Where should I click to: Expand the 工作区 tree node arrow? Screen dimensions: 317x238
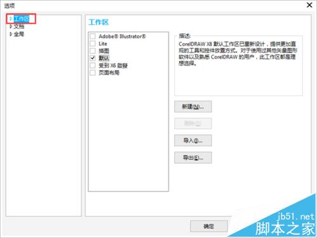click(11, 19)
